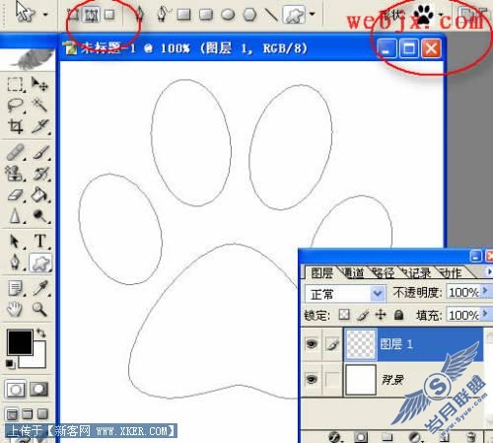Pick the Rectangle shape in options bar
The height and width of the screenshot is (443, 493).
183,15
